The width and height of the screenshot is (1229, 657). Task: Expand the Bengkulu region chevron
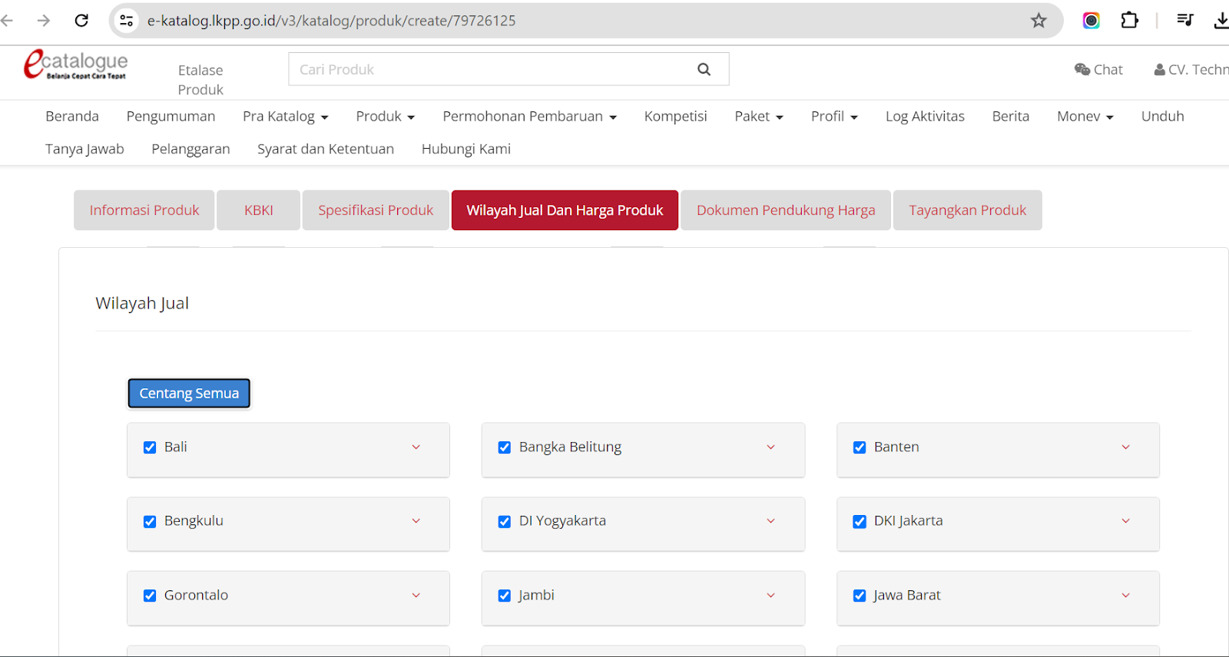pyautogui.click(x=416, y=520)
